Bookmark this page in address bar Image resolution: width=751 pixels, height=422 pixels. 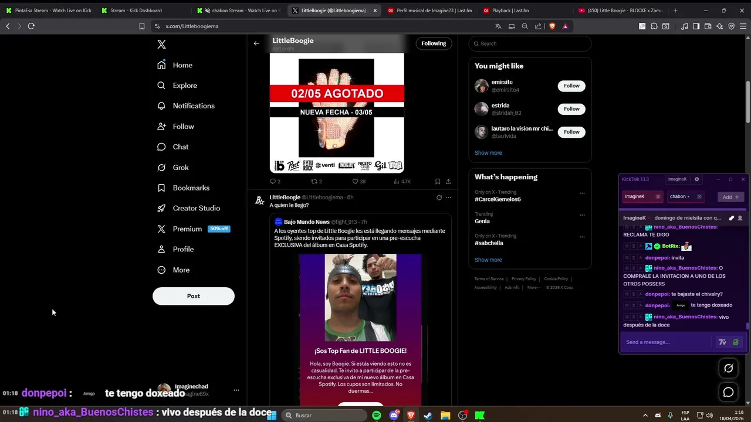[142, 26]
